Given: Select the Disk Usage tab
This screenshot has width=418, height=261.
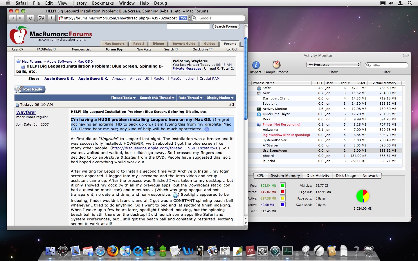Looking at the screenshot, I should [346, 175].
